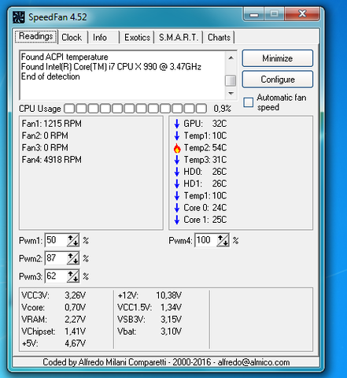Click the Pwm3 spinner arrows
Image resolution: width=347 pixels, height=378 pixels.
(73, 276)
